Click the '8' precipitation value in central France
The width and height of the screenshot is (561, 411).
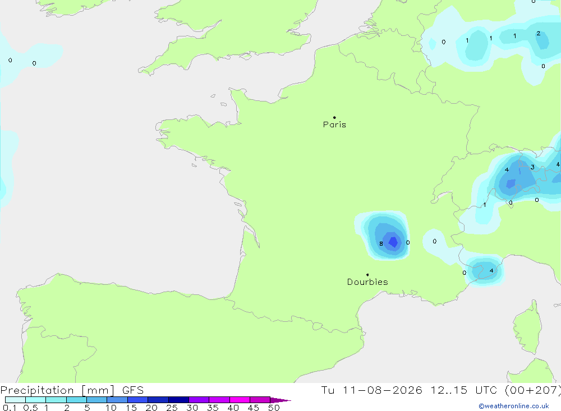pos(381,243)
